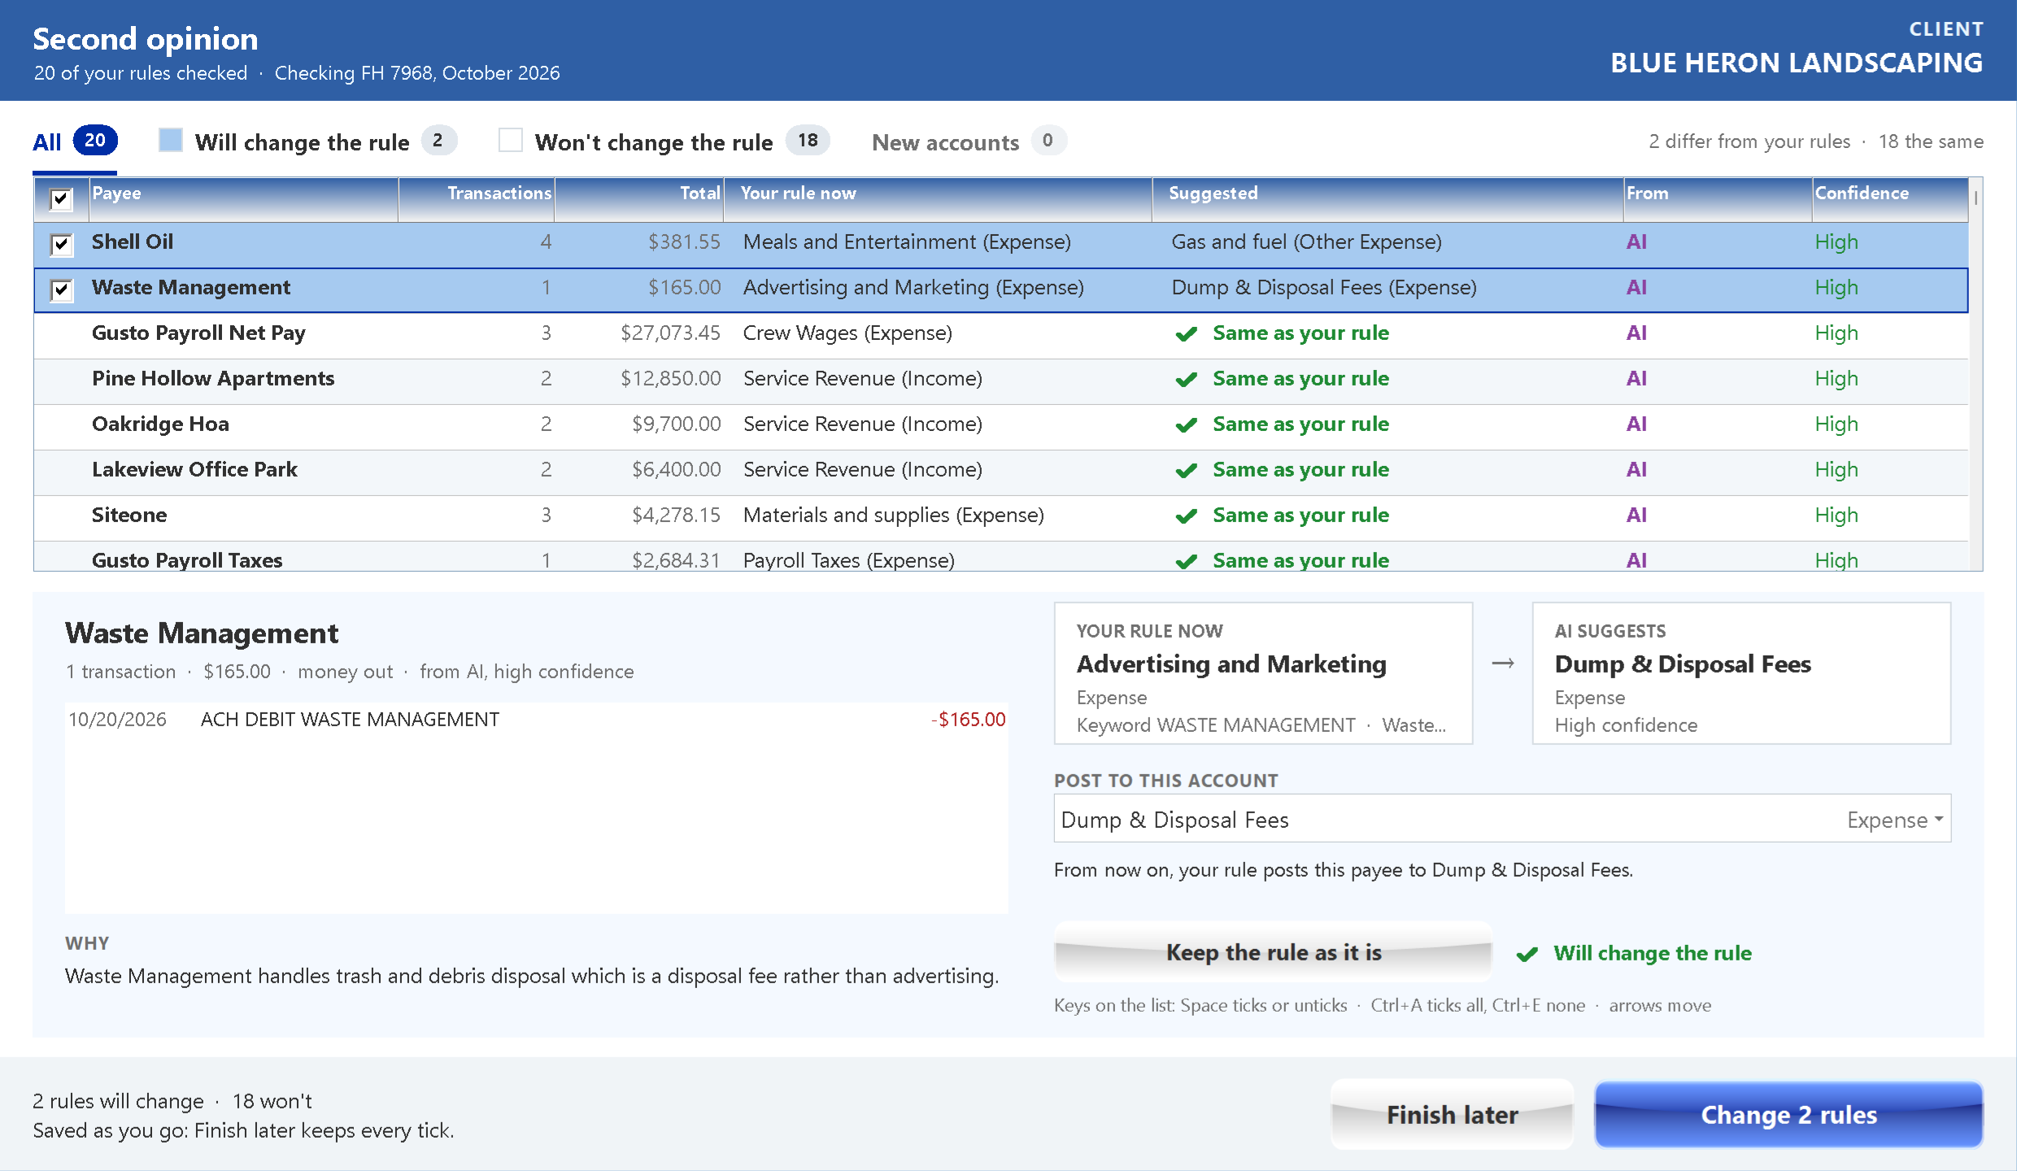Select the Gusto Payroll Taxes row
This screenshot has height=1171, width=2017.
pos(1000,557)
